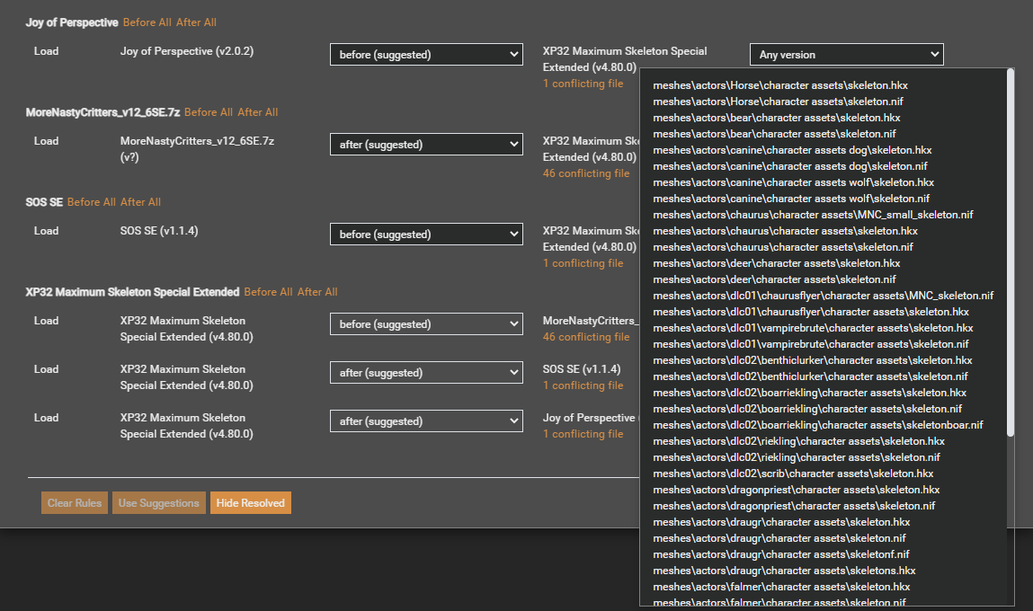
Task: Click the Hide Resolved button
Action: point(250,503)
